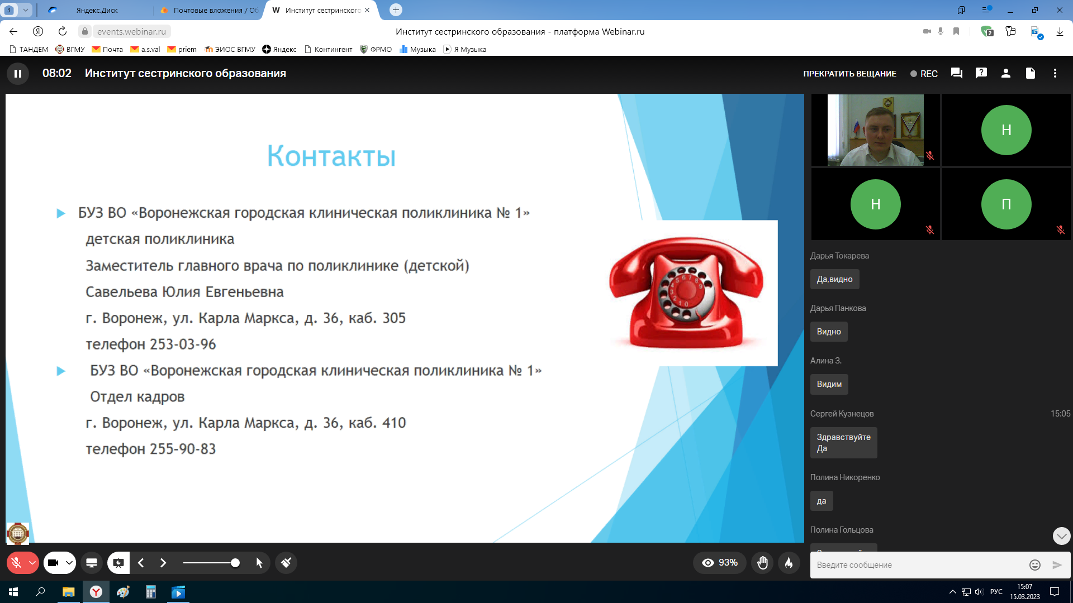The image size is (1073, 603).
Task: Open browser downloads arrow
Action: pos(1060,32)
